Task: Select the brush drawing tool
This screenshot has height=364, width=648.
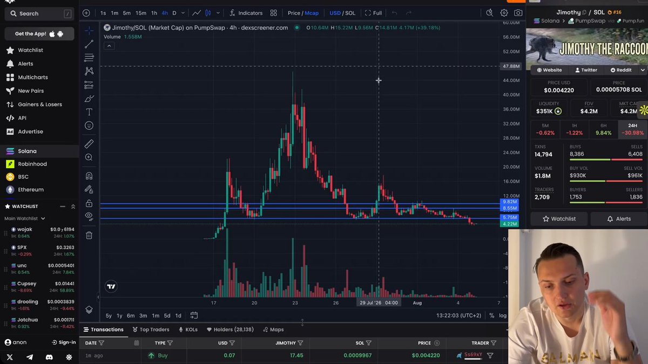Action: click(x=89, y=99)
